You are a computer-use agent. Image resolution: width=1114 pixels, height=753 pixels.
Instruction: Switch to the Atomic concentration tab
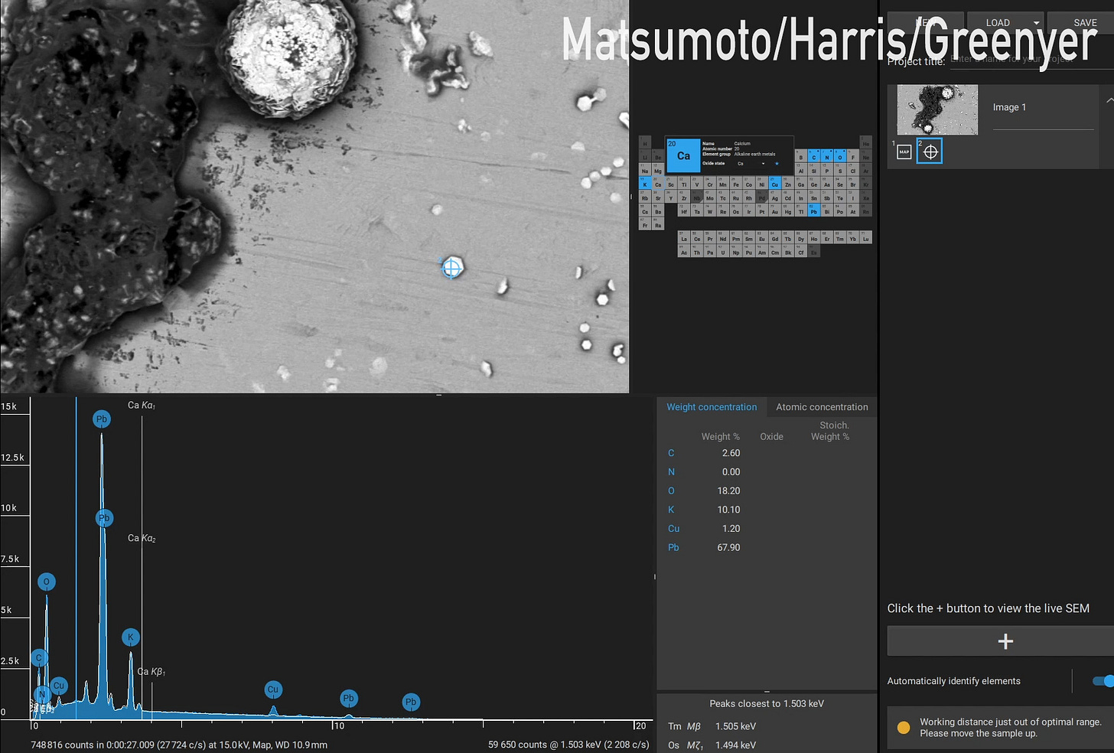click(x=822, y=407)
